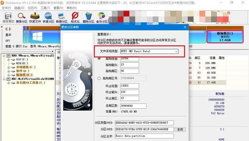
Task: Expand the 新加卷 (E:) tree node
Action: [x=9, y=75]
